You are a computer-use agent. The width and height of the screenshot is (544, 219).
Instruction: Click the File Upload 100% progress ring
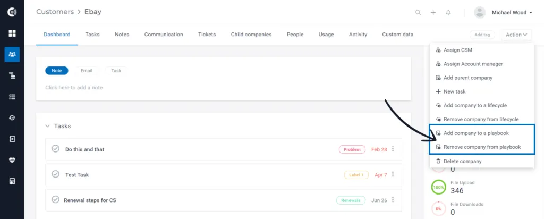pos(438,187)
